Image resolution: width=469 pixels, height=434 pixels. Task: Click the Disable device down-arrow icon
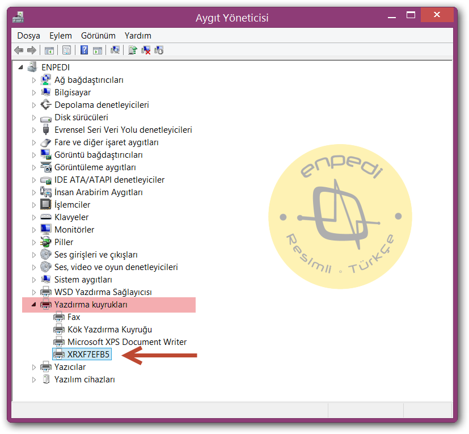tap(159, 50)
